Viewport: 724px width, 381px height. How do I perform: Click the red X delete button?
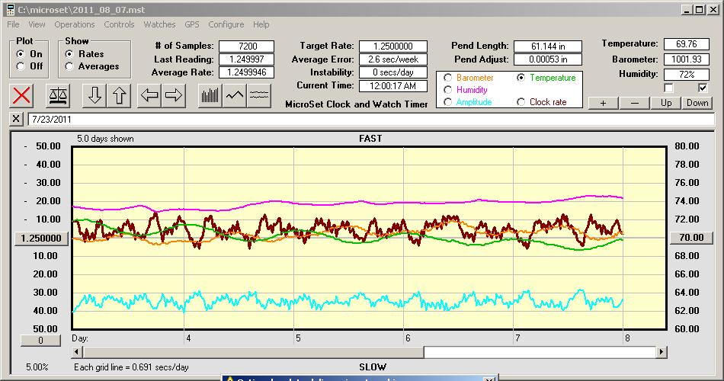(21, 95)
